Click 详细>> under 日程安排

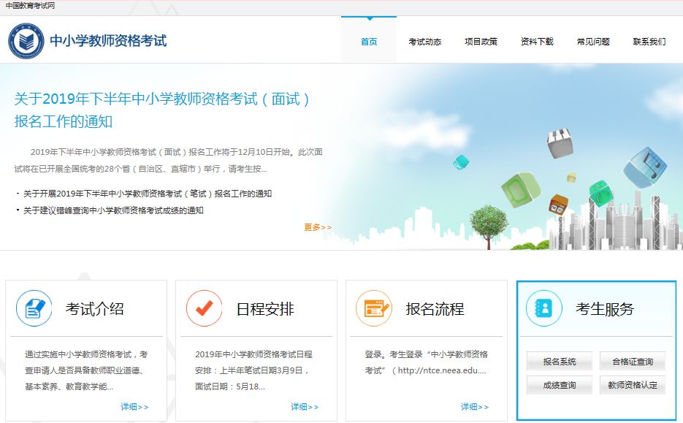[305, 407]
